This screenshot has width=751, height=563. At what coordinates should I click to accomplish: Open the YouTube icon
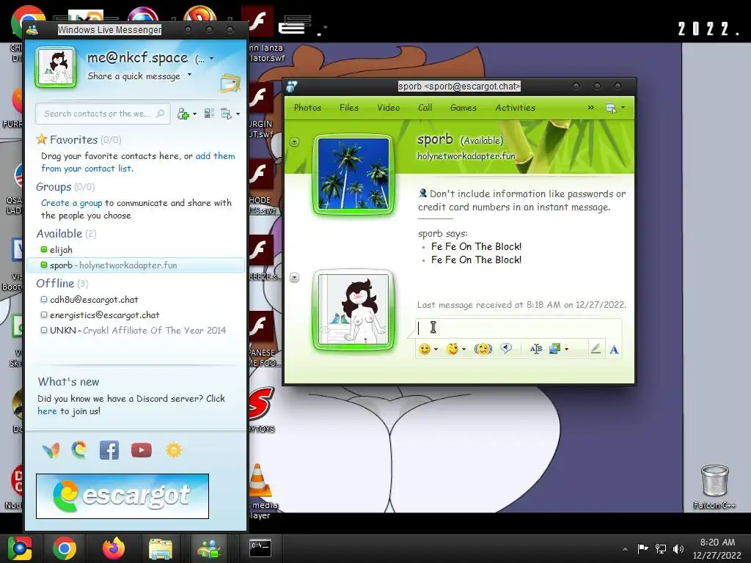point(142,450)
